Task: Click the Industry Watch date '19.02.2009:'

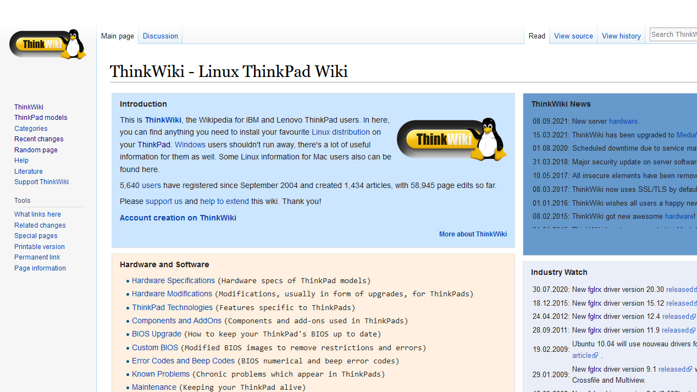Action: click(x=551, y=349)
